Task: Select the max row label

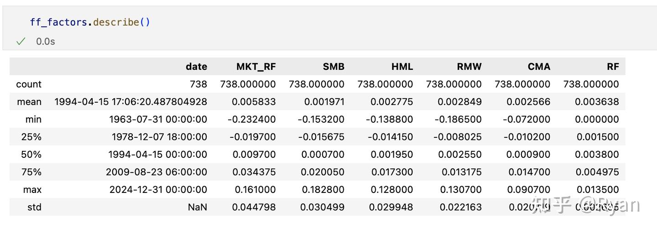Action: (32, 190)
